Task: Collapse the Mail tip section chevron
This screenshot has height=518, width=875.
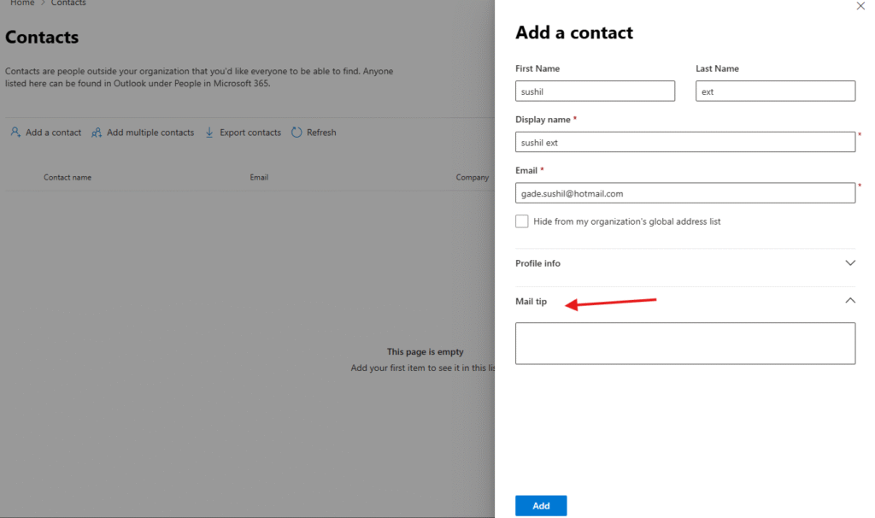Action: click(849, 301)
